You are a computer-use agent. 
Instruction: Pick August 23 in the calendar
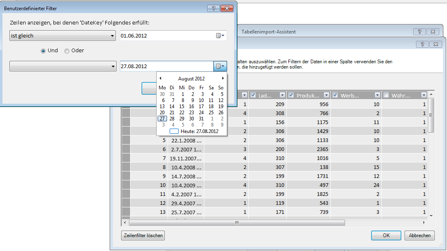click(192, 113)
